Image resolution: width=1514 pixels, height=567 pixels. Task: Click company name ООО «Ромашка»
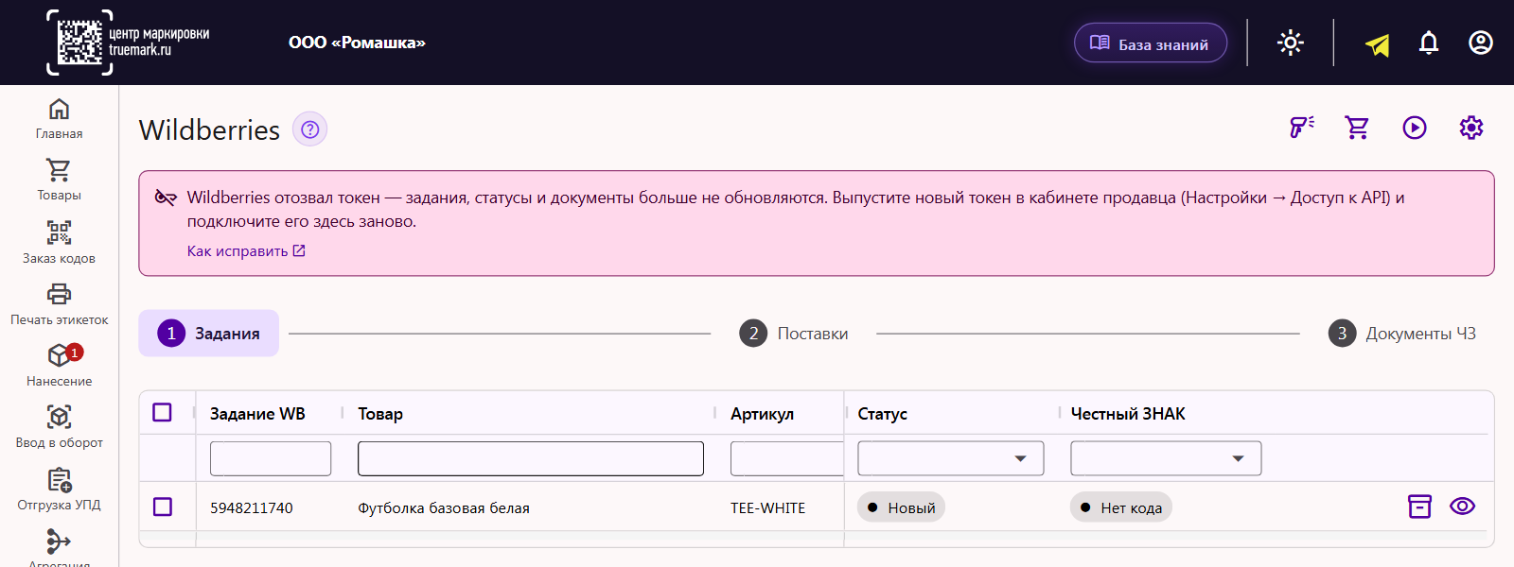coord(357,43)
